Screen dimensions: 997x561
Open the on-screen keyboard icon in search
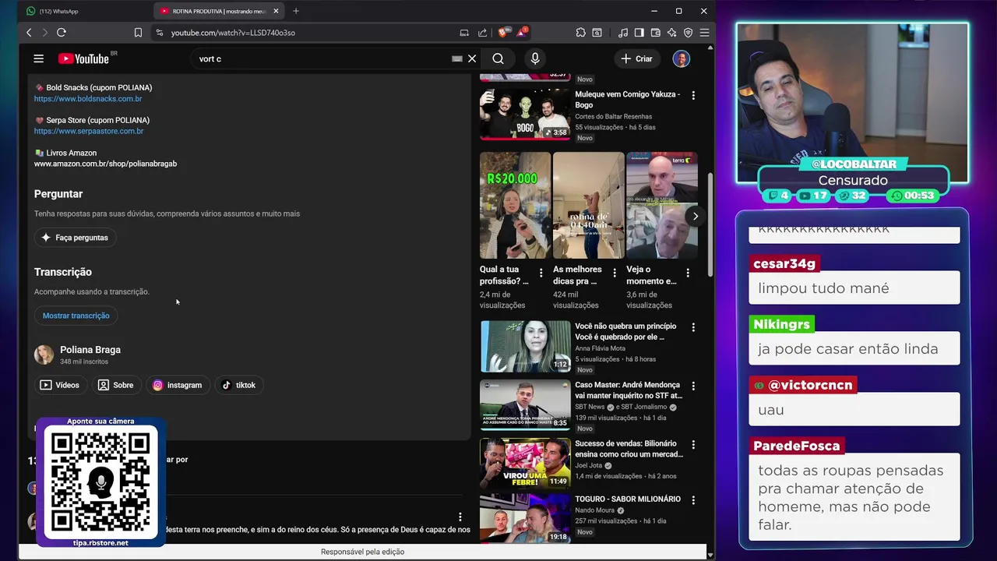click(x=457, y=58)
